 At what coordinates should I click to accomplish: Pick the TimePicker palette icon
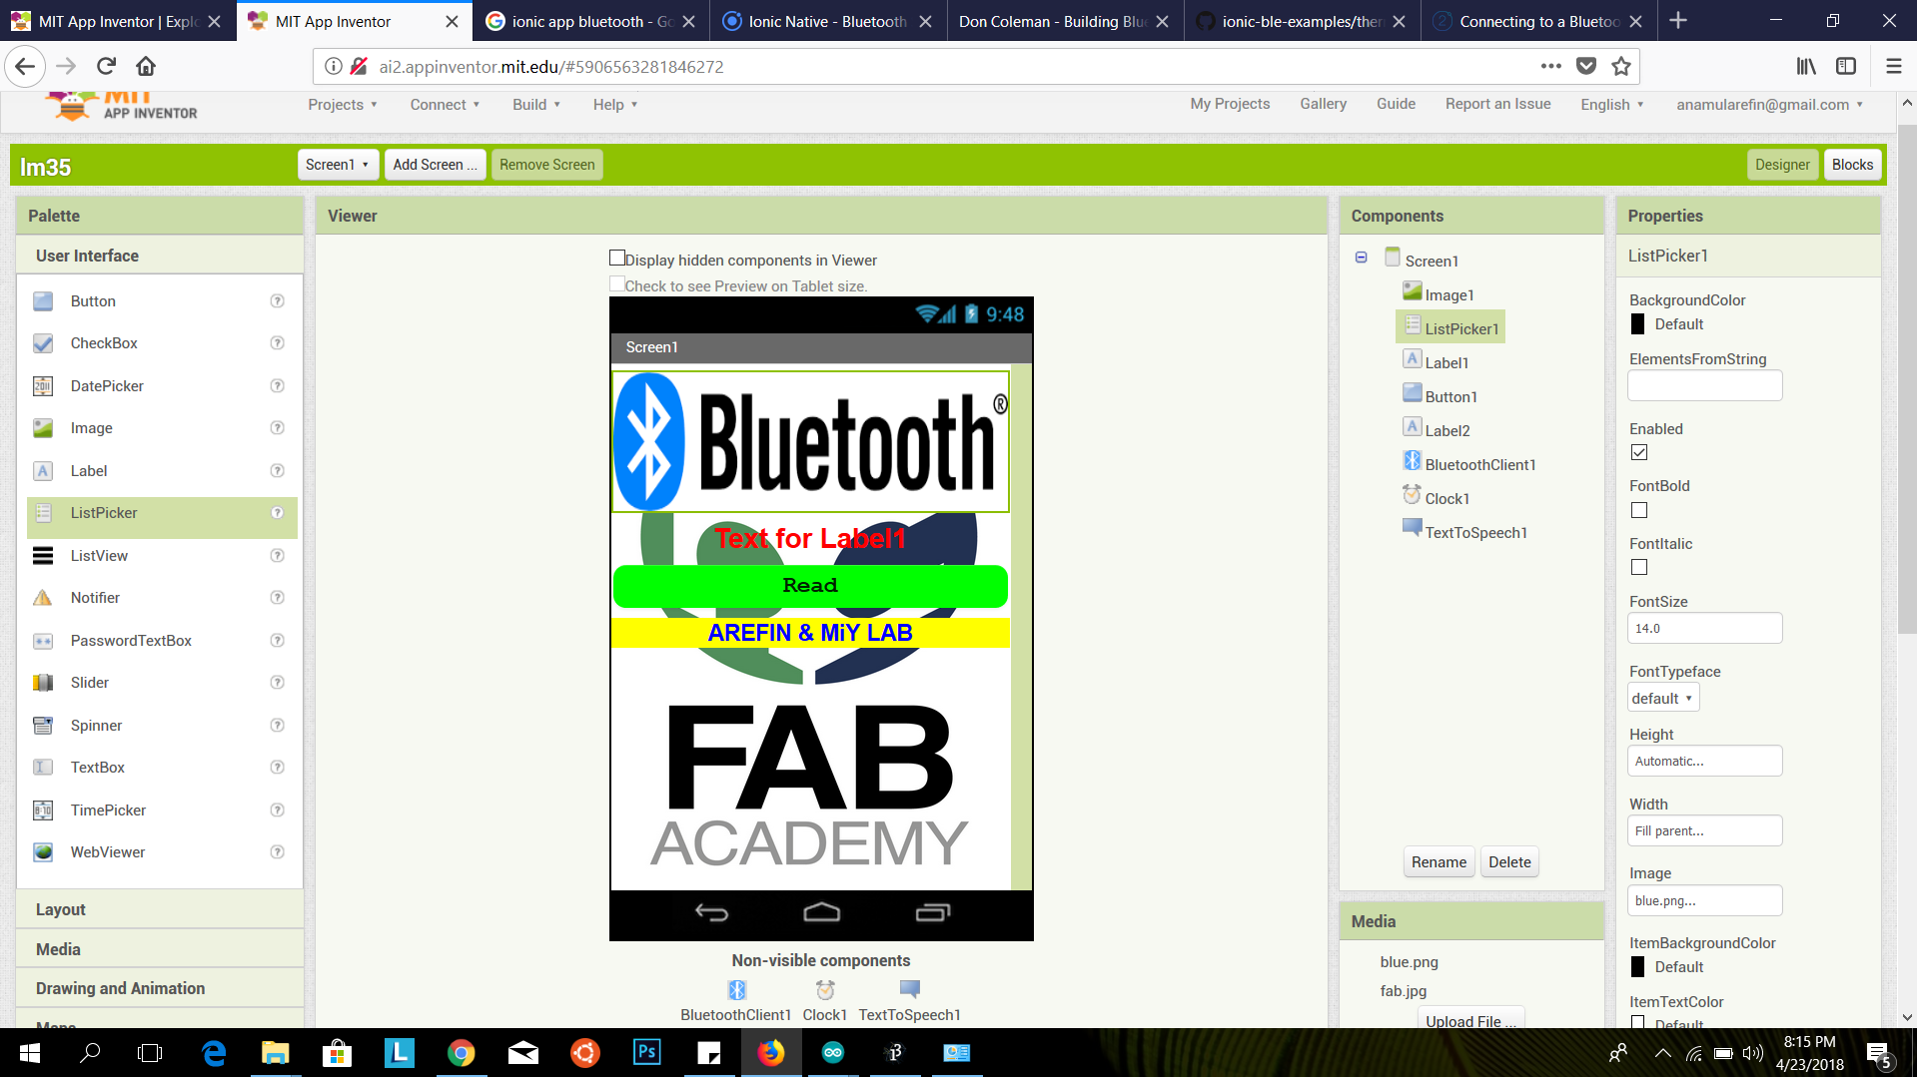pos(43,810)
